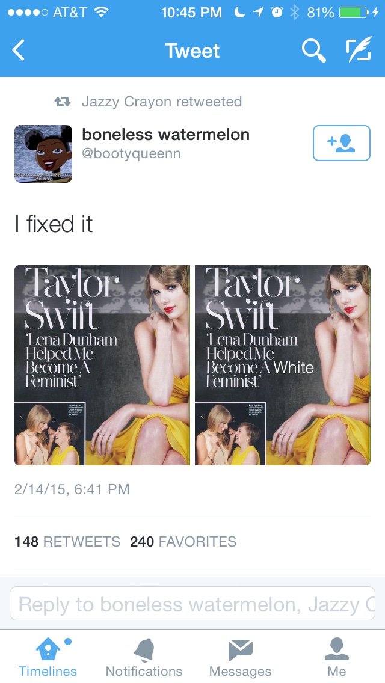Tap the boneless watermelon display name
Viewport: 385px width, 683px height.
point(165,135)
